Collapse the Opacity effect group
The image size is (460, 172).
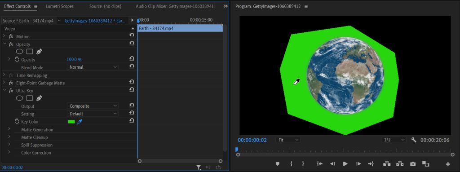[4, 44]
